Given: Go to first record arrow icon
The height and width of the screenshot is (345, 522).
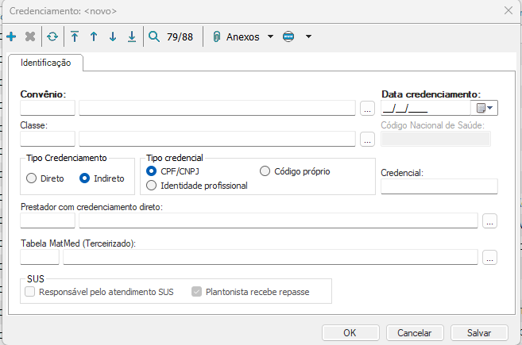Looking at the screenshot, I should tap(75, 36).
